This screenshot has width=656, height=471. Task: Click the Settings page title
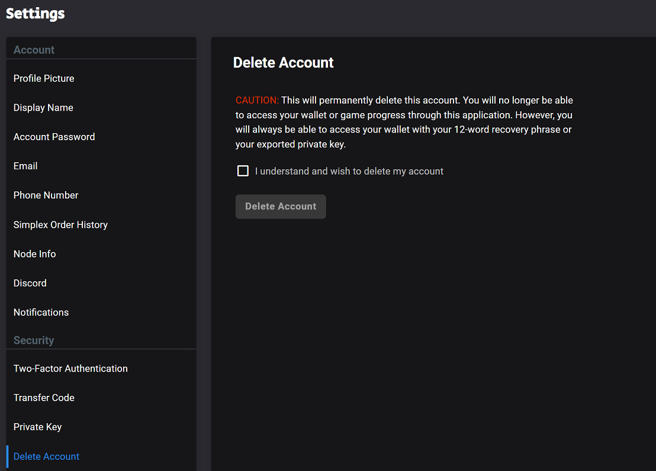[36, 14]
